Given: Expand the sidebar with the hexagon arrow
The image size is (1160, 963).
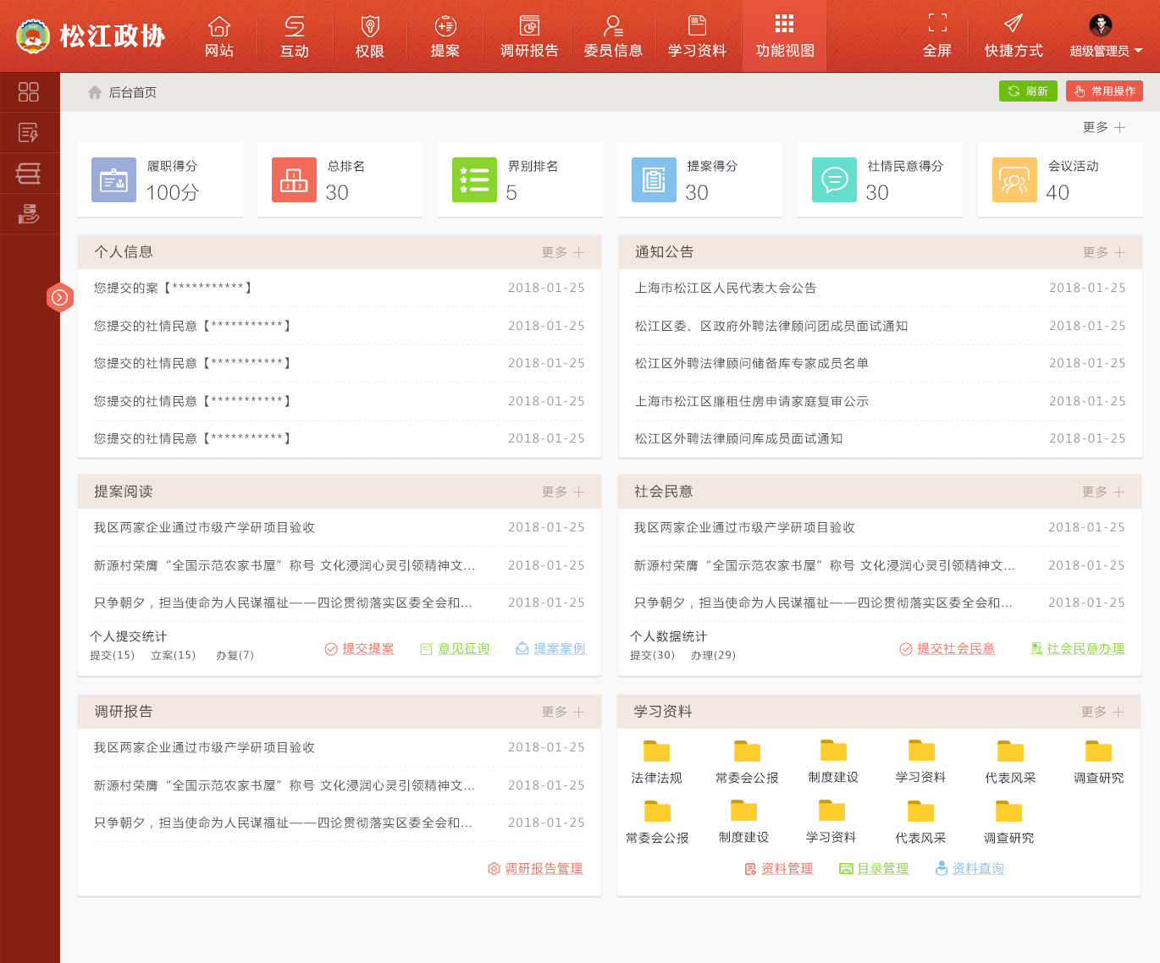Looking at the screenshot, I should 60,297.
